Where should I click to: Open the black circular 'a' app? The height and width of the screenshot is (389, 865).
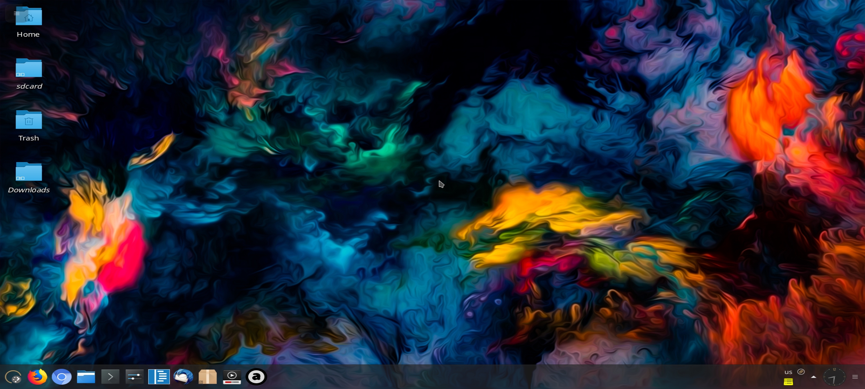[x=256, y=377]
